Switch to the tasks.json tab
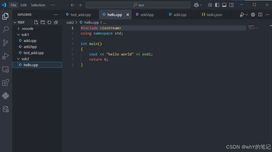 click(x=214, y=15)
